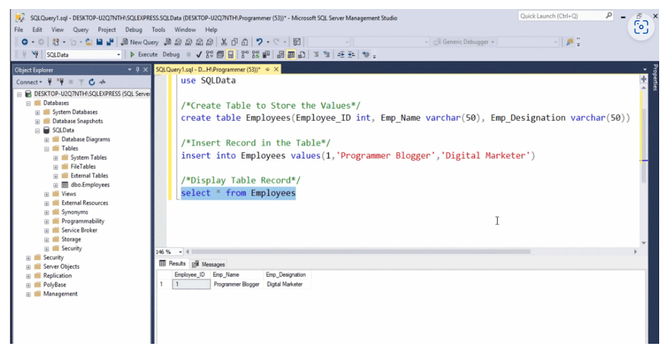This screenshot has height=355, width=671.
Task: Select the 'Programmer Blogger' result cell
Action: 237,284
